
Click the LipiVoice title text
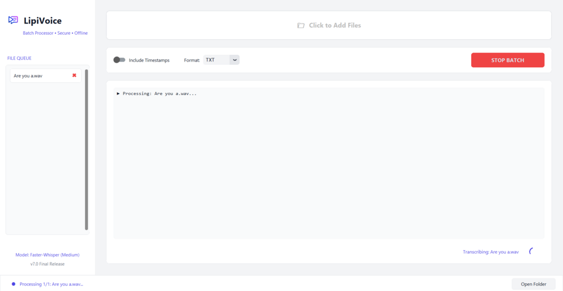click(43, 21)
